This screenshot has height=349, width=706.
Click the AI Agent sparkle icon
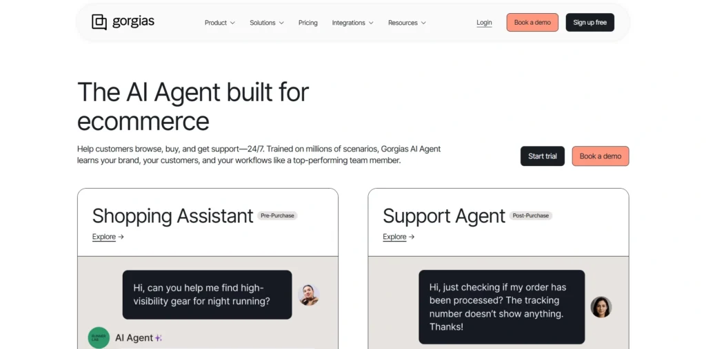coord(158,338)
